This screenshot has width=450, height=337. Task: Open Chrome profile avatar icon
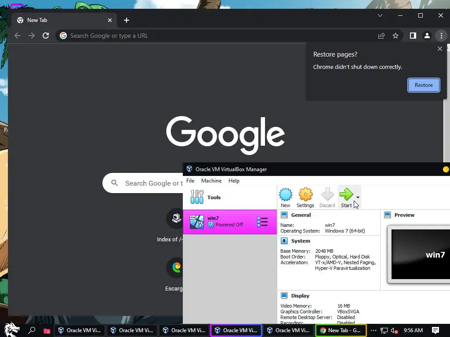[427, 36]
